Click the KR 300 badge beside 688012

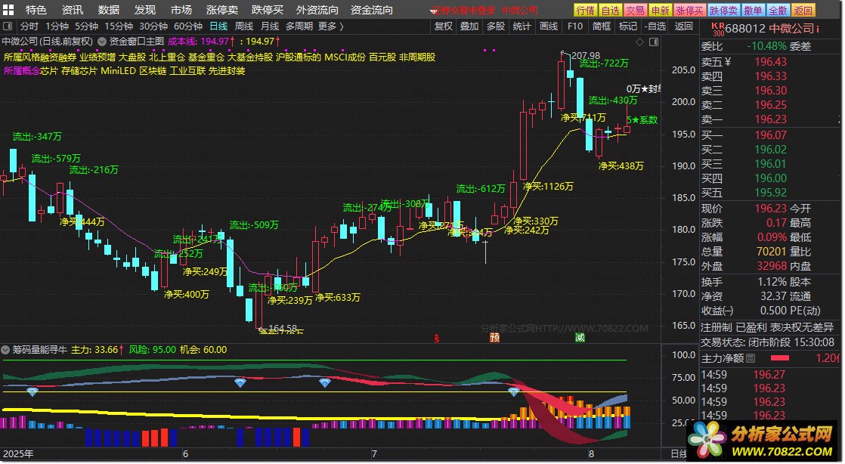click(x=718, y=29)
